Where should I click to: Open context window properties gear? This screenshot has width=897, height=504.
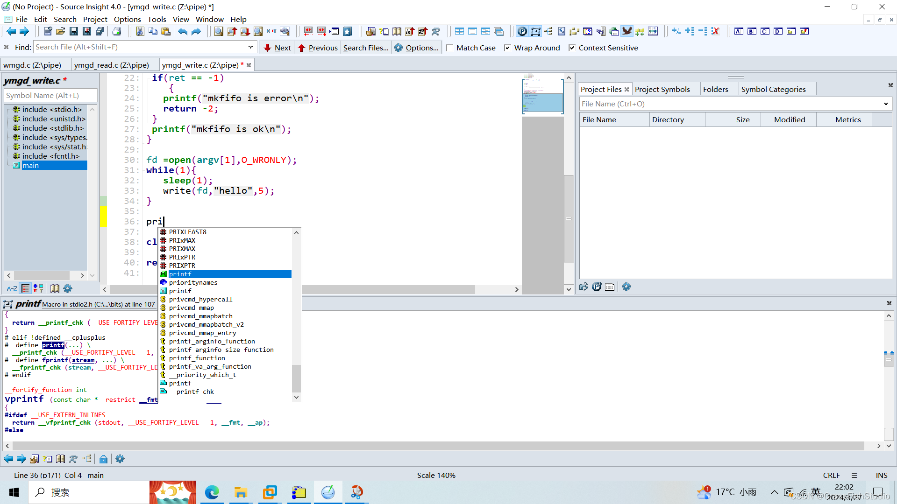coord(120,459)
